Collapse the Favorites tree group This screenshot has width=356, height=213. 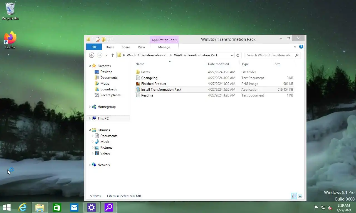coord(90,66)
